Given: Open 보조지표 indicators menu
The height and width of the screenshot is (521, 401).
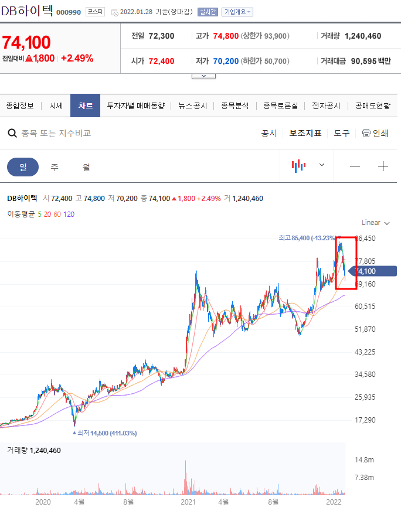Looking at the screenshot, I should tap(305, 133).
